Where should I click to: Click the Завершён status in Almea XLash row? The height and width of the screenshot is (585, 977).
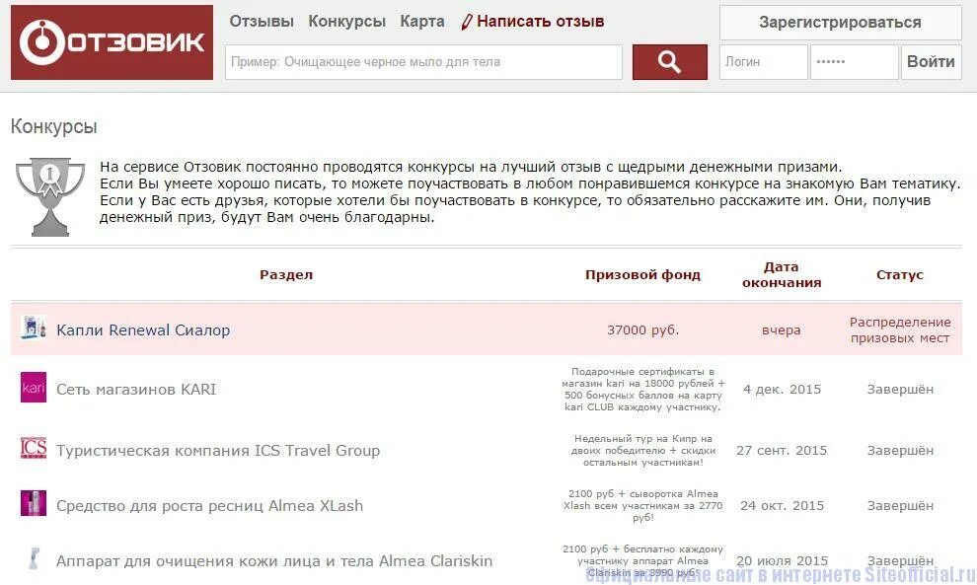[x=900, y=506]
